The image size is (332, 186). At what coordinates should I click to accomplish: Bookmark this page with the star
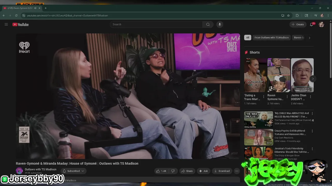point(288,16)
